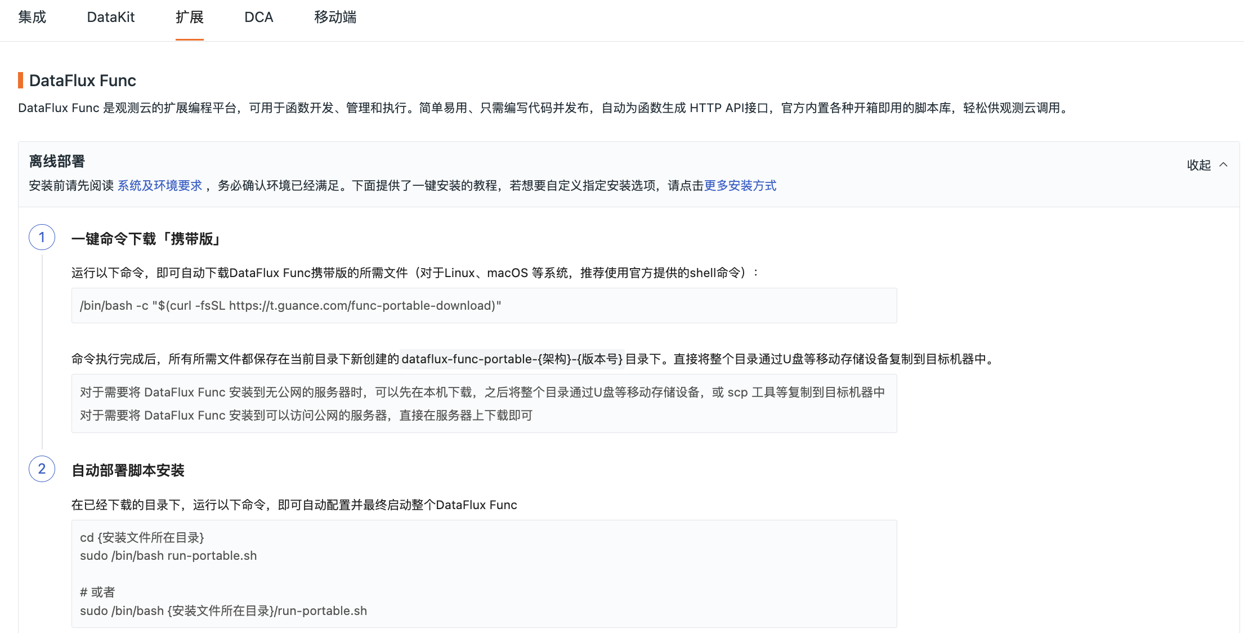This screenshot has height=633, width=1244.
Task: Click the curl func-portable-download command box
Action: (484, 306)
